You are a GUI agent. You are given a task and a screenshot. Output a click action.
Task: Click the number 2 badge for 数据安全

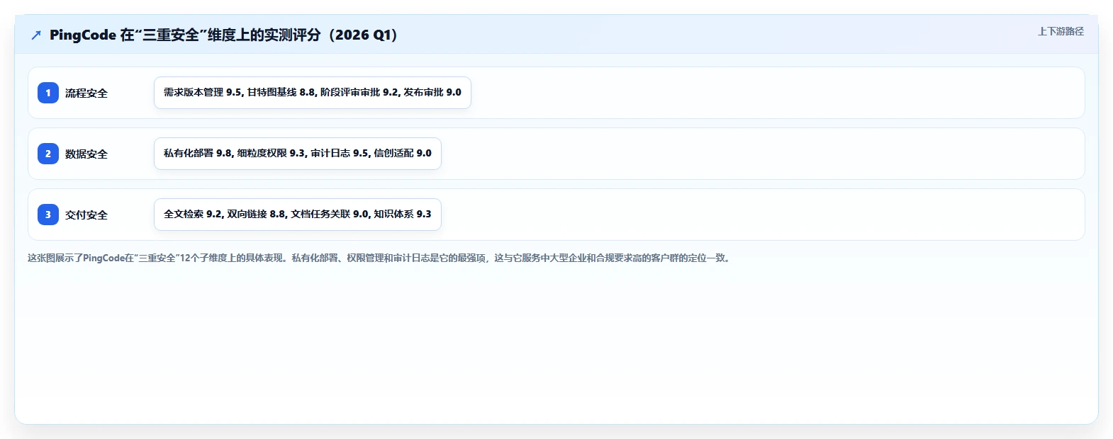pyautogui.click(x=48, y=154)
